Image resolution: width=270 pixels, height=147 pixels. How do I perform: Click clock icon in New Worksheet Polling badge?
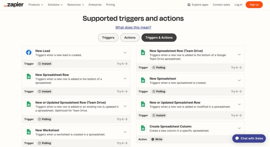tap(39, 143)
